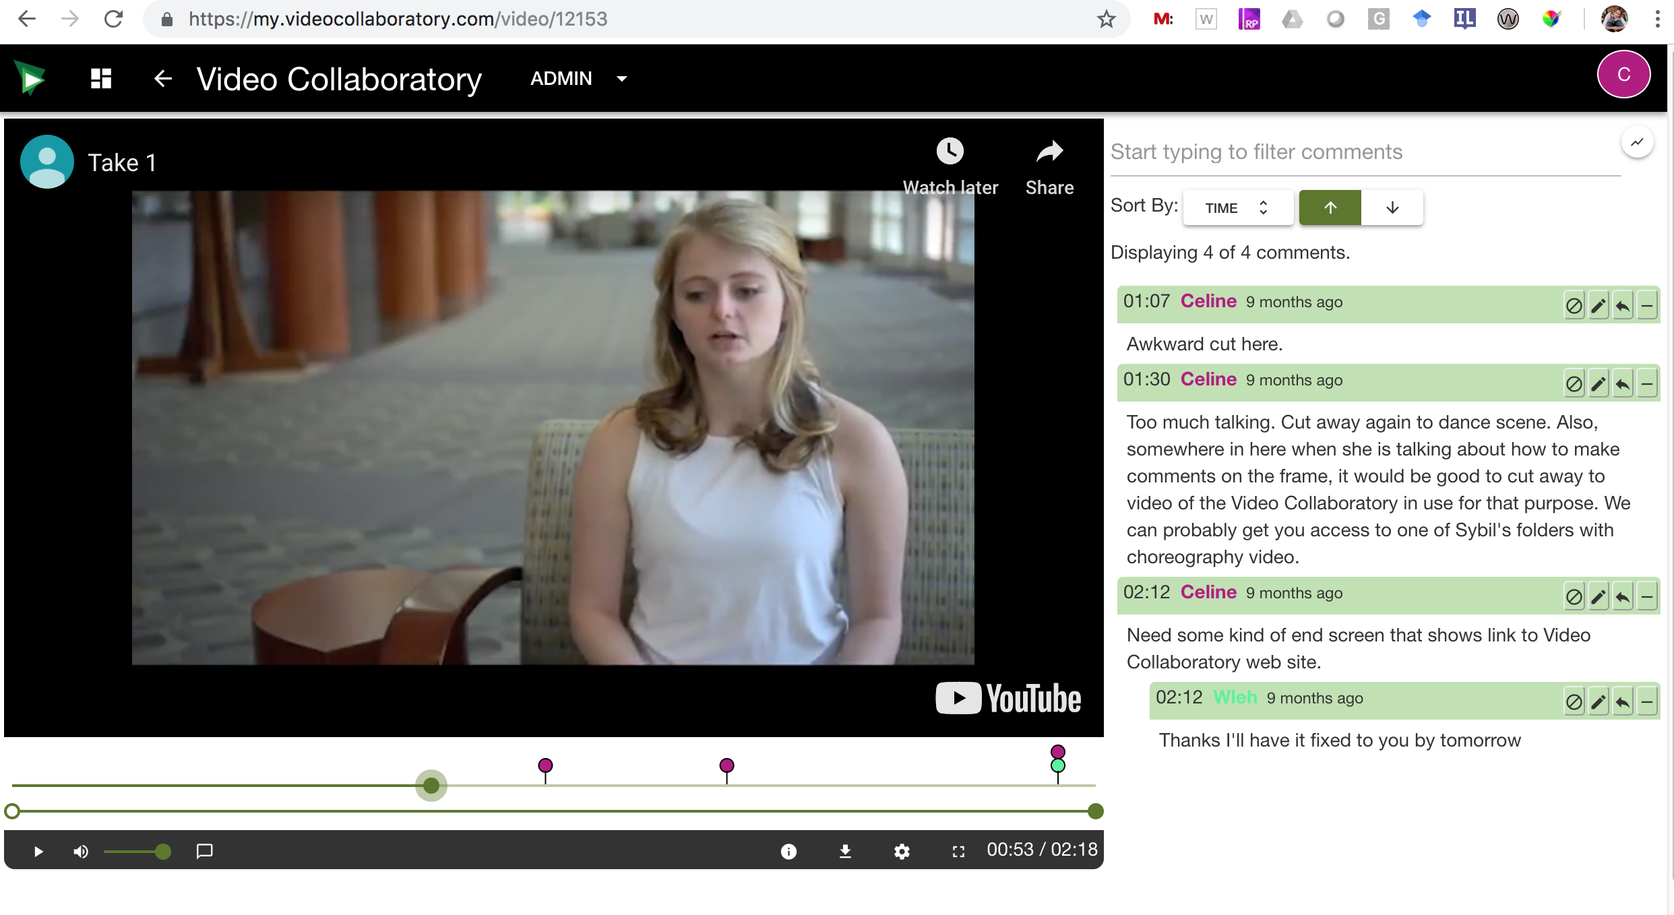Enter fullscreen mode
The image size is (1674, 915).
click(x=958, y=852)
